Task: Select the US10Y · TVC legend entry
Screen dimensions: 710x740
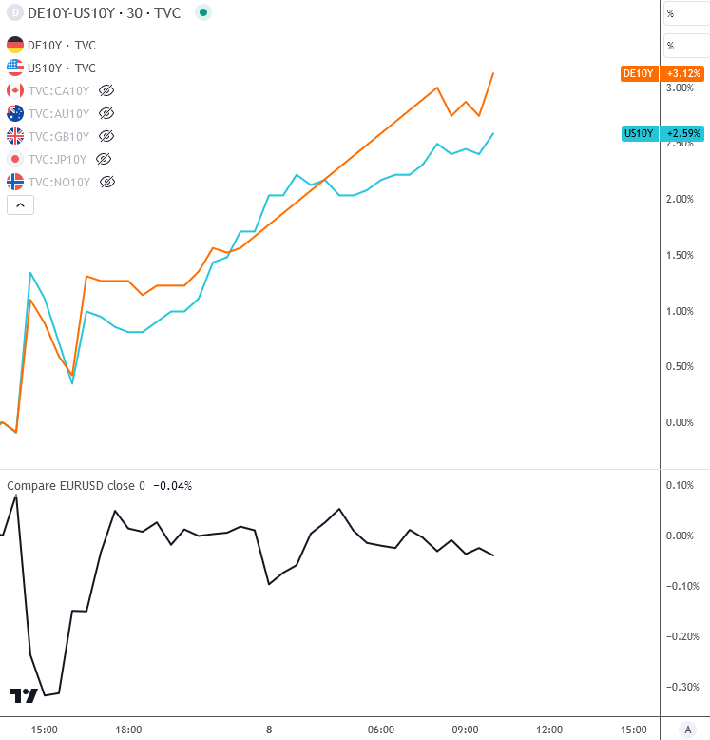Action: (62, 68)
